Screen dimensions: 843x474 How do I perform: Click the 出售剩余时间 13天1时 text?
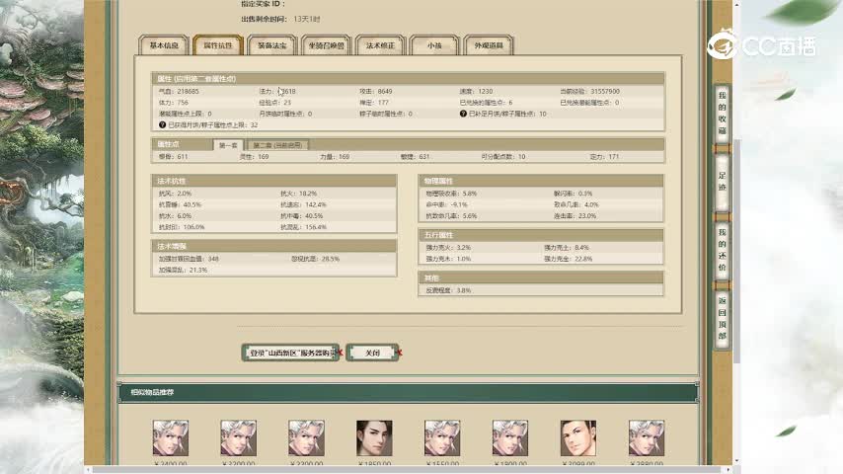280,19
